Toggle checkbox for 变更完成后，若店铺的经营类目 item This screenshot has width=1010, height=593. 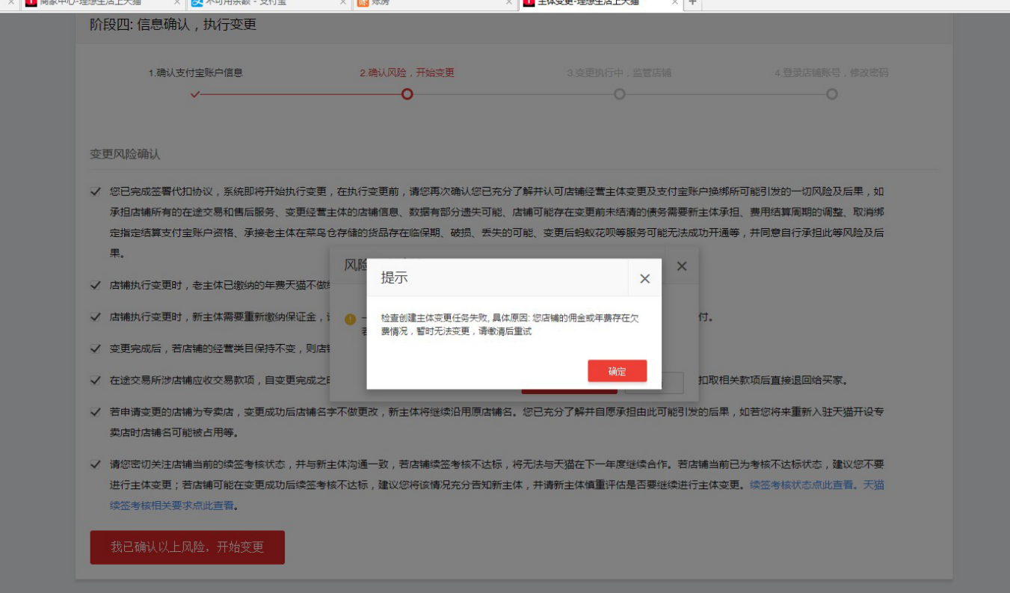(x=95, y=348)
